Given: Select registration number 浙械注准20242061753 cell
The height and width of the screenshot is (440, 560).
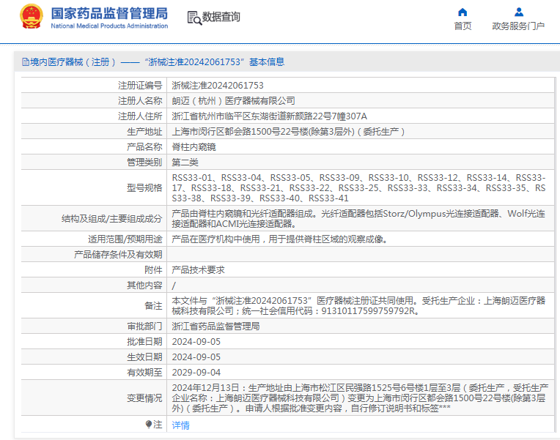Looking at the screenshot, I should click(218, 86).
